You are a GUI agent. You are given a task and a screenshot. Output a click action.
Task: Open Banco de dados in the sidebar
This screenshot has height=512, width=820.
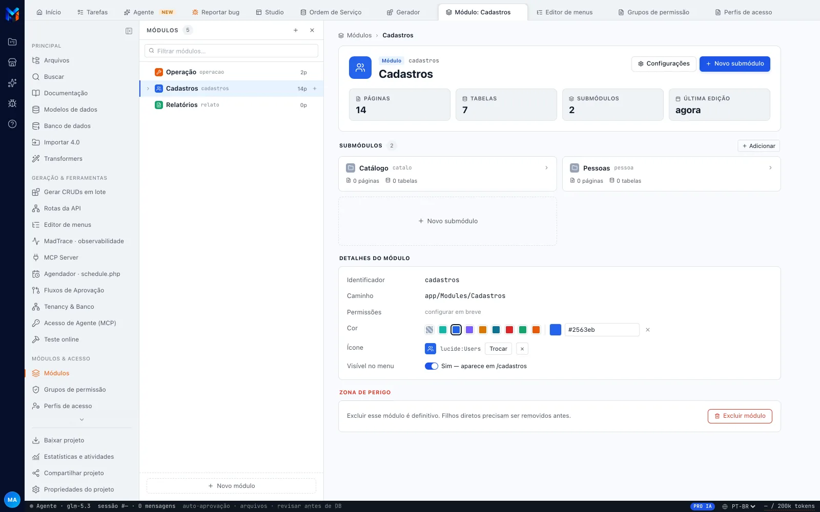(x=67, y=126)
